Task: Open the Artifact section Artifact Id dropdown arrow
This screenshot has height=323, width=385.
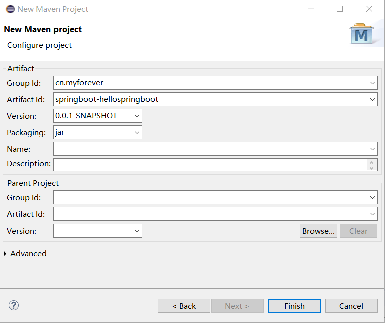Action: click(372, 99)
